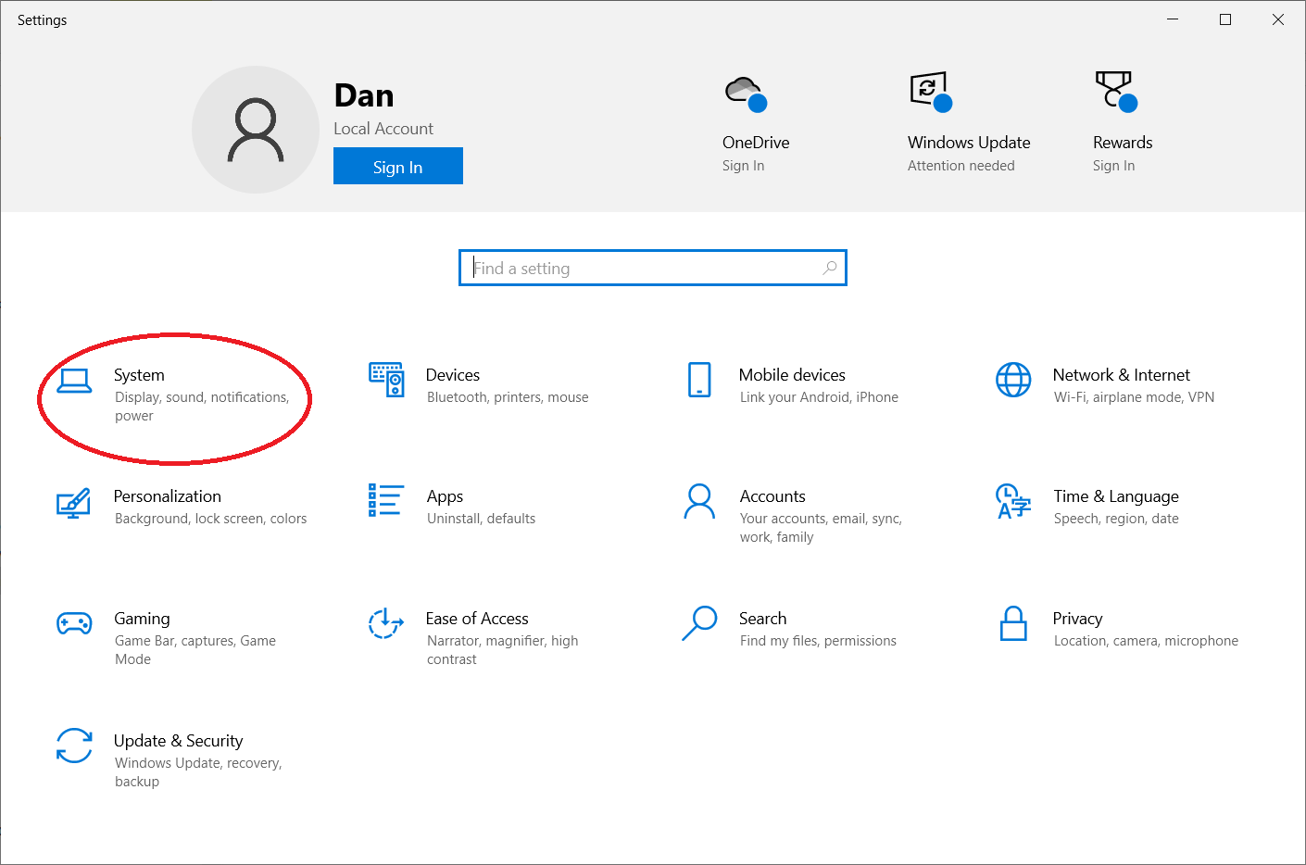Click the Time & Language icon

coord(1013,502)
